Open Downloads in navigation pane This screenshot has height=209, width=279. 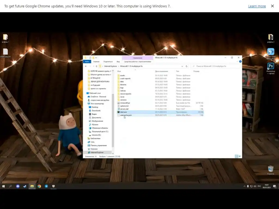[x=96, y=110]
